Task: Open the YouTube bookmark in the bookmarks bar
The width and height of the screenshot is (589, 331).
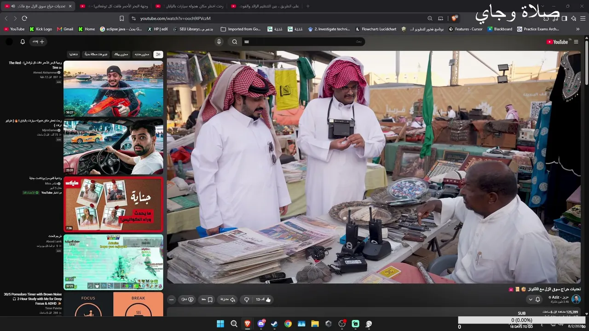Action: [14, 29]
